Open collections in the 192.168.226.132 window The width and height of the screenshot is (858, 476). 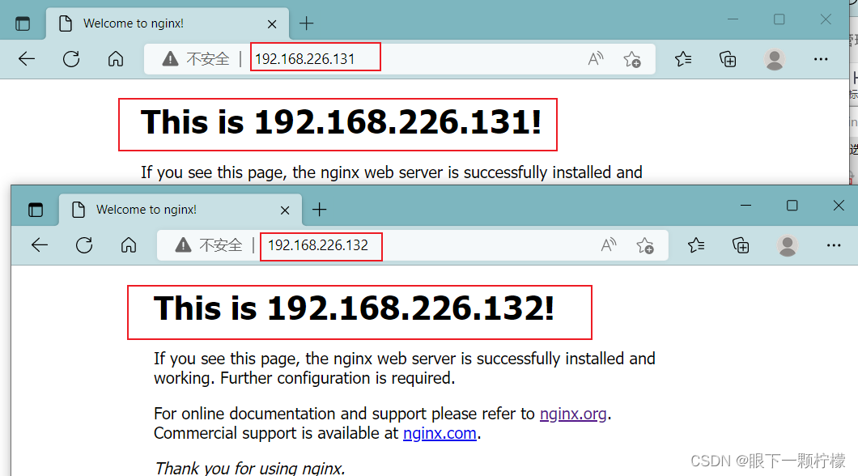click(x=741, y=244)
